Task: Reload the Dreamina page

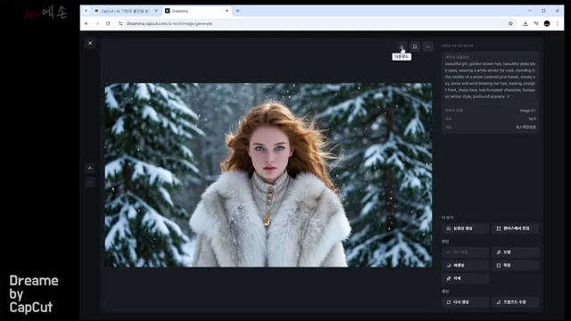Action: 108,23
